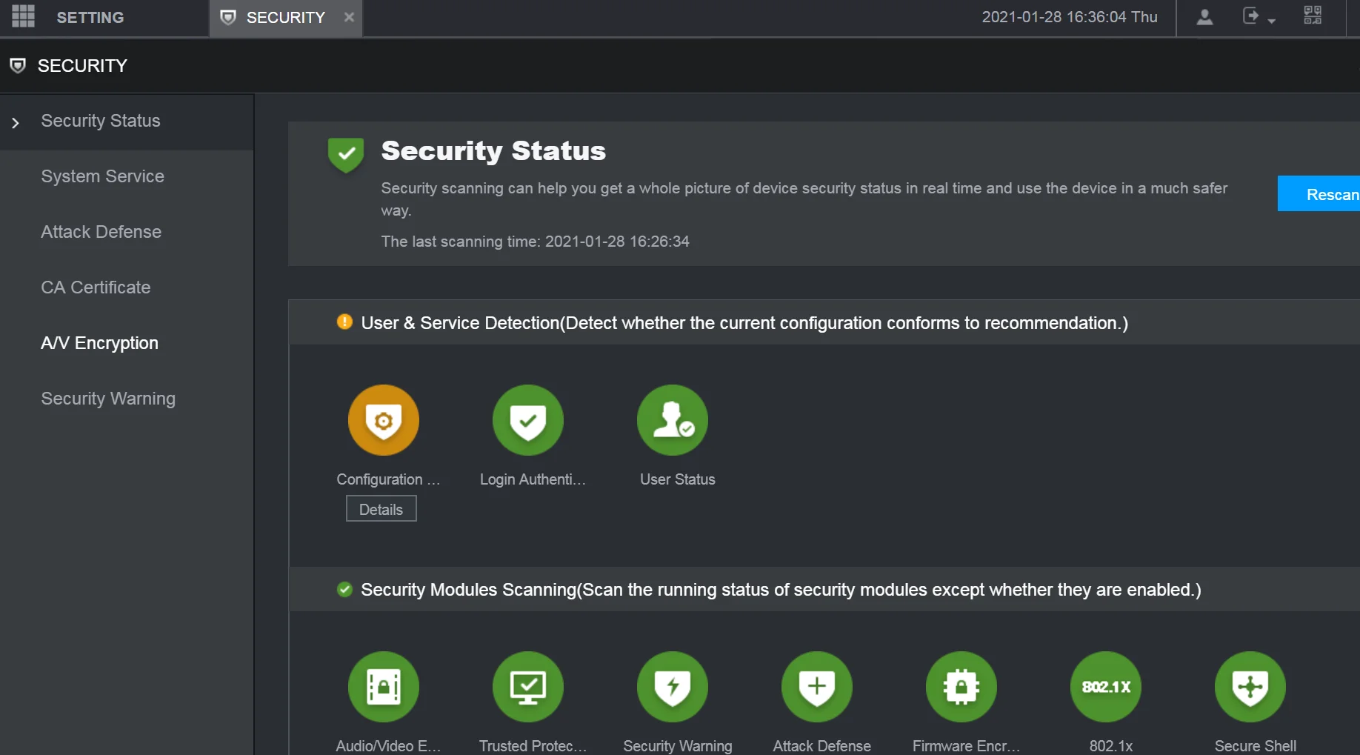Close the SECURITY tab

click(x=349, y=17)
